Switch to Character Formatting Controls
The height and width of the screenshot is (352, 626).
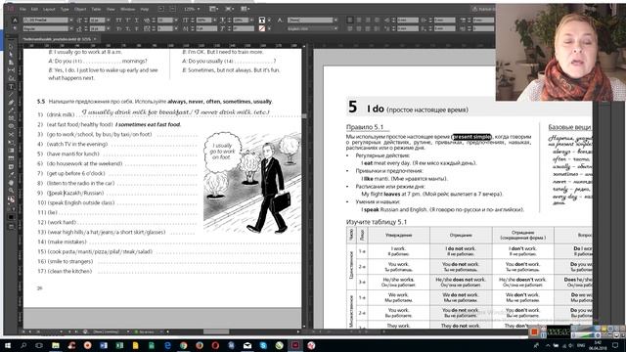click(16, 20)
